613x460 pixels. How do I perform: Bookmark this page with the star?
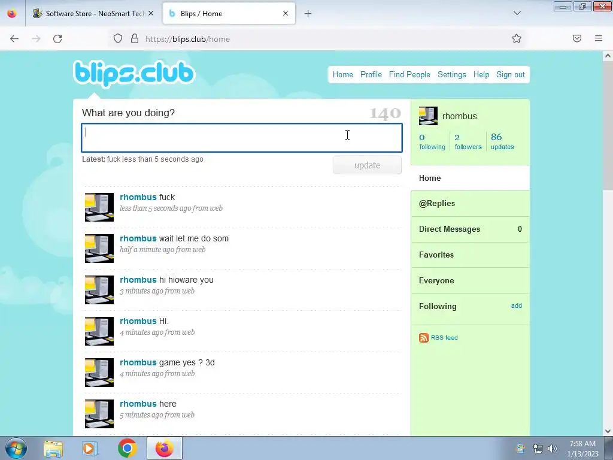click(517, 38)
